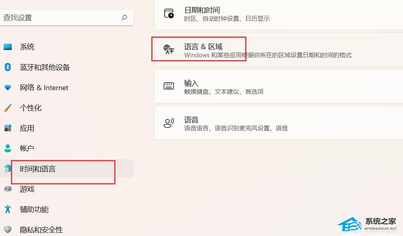Select 时间和语言 in the sidebar

point(67,169)
